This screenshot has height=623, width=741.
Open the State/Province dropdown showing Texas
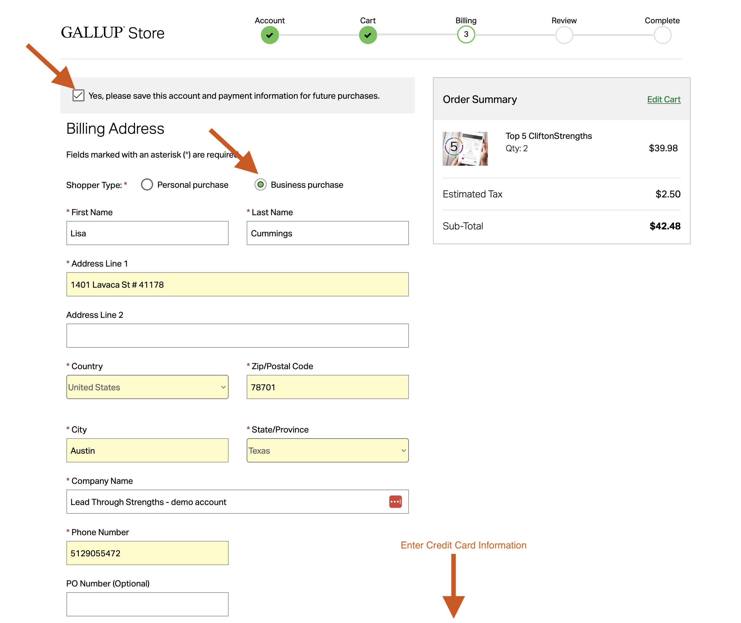coord(328,450)
